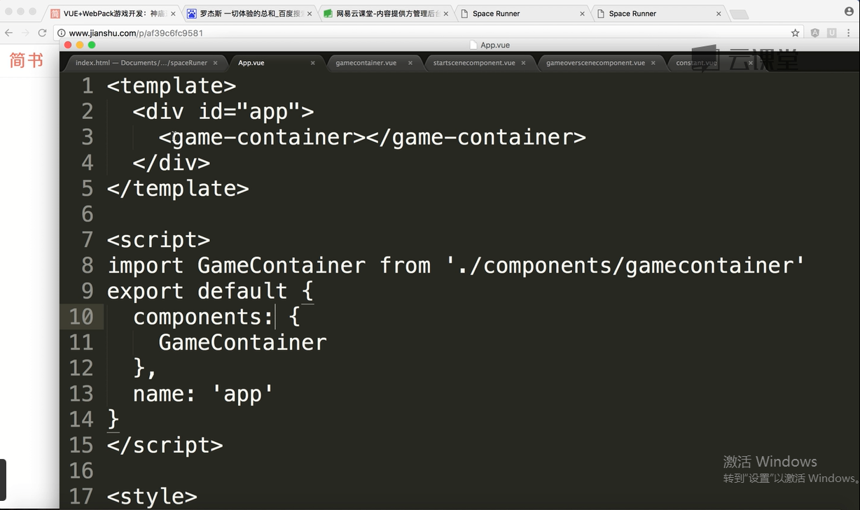Screen dimensions: 860x510
Task: Click the browser forward arrow
Action: coord(26,33)
